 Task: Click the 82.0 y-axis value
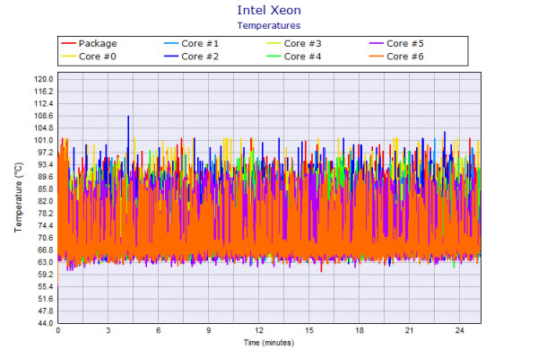(46, 201)
